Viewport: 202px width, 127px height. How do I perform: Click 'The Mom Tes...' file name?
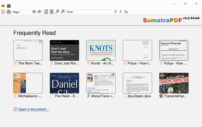pos(30,63)
